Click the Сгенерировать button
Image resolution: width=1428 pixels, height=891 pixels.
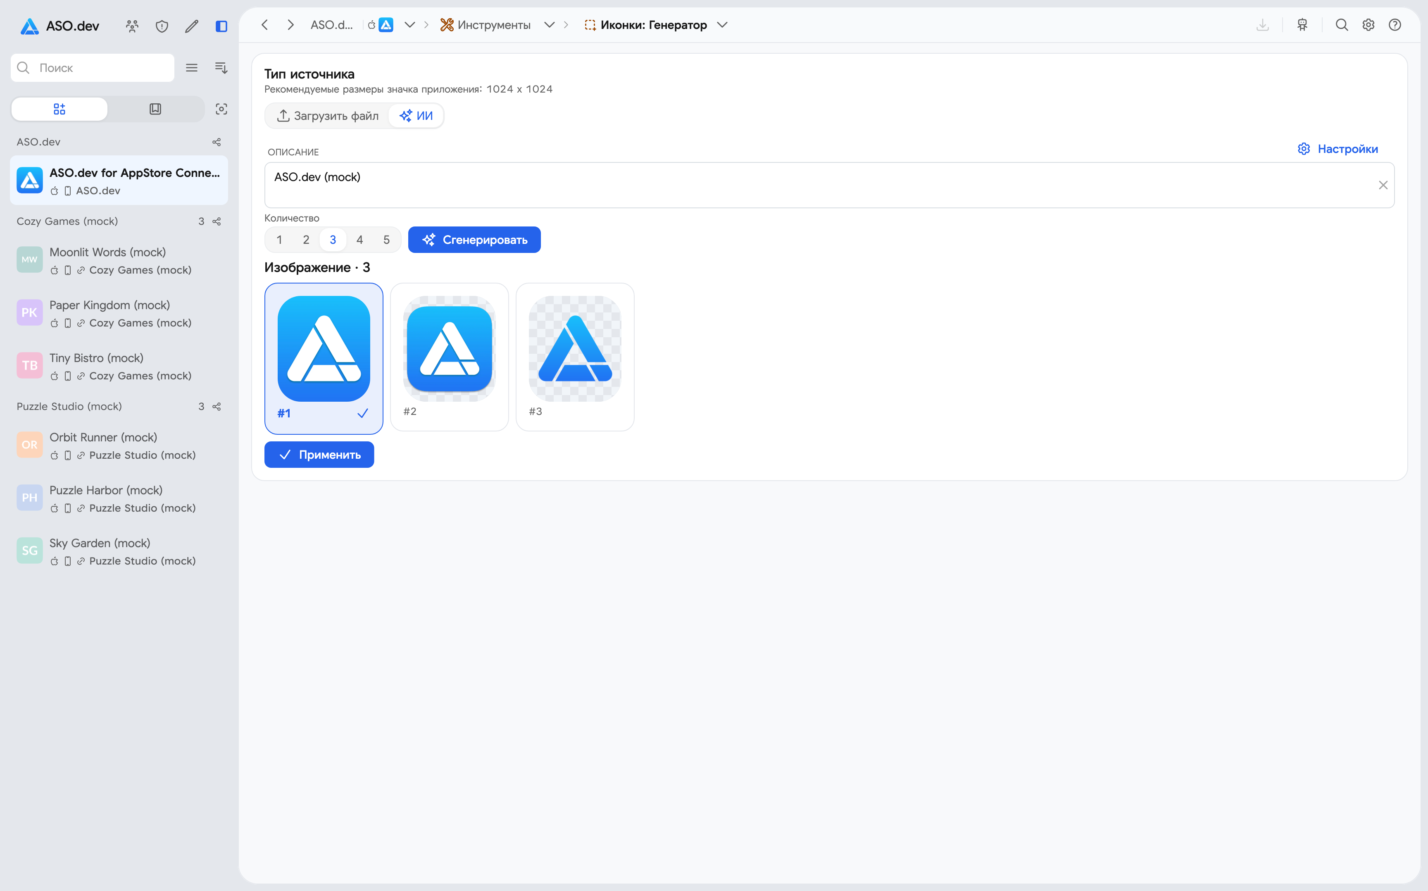tap(474, 240)
